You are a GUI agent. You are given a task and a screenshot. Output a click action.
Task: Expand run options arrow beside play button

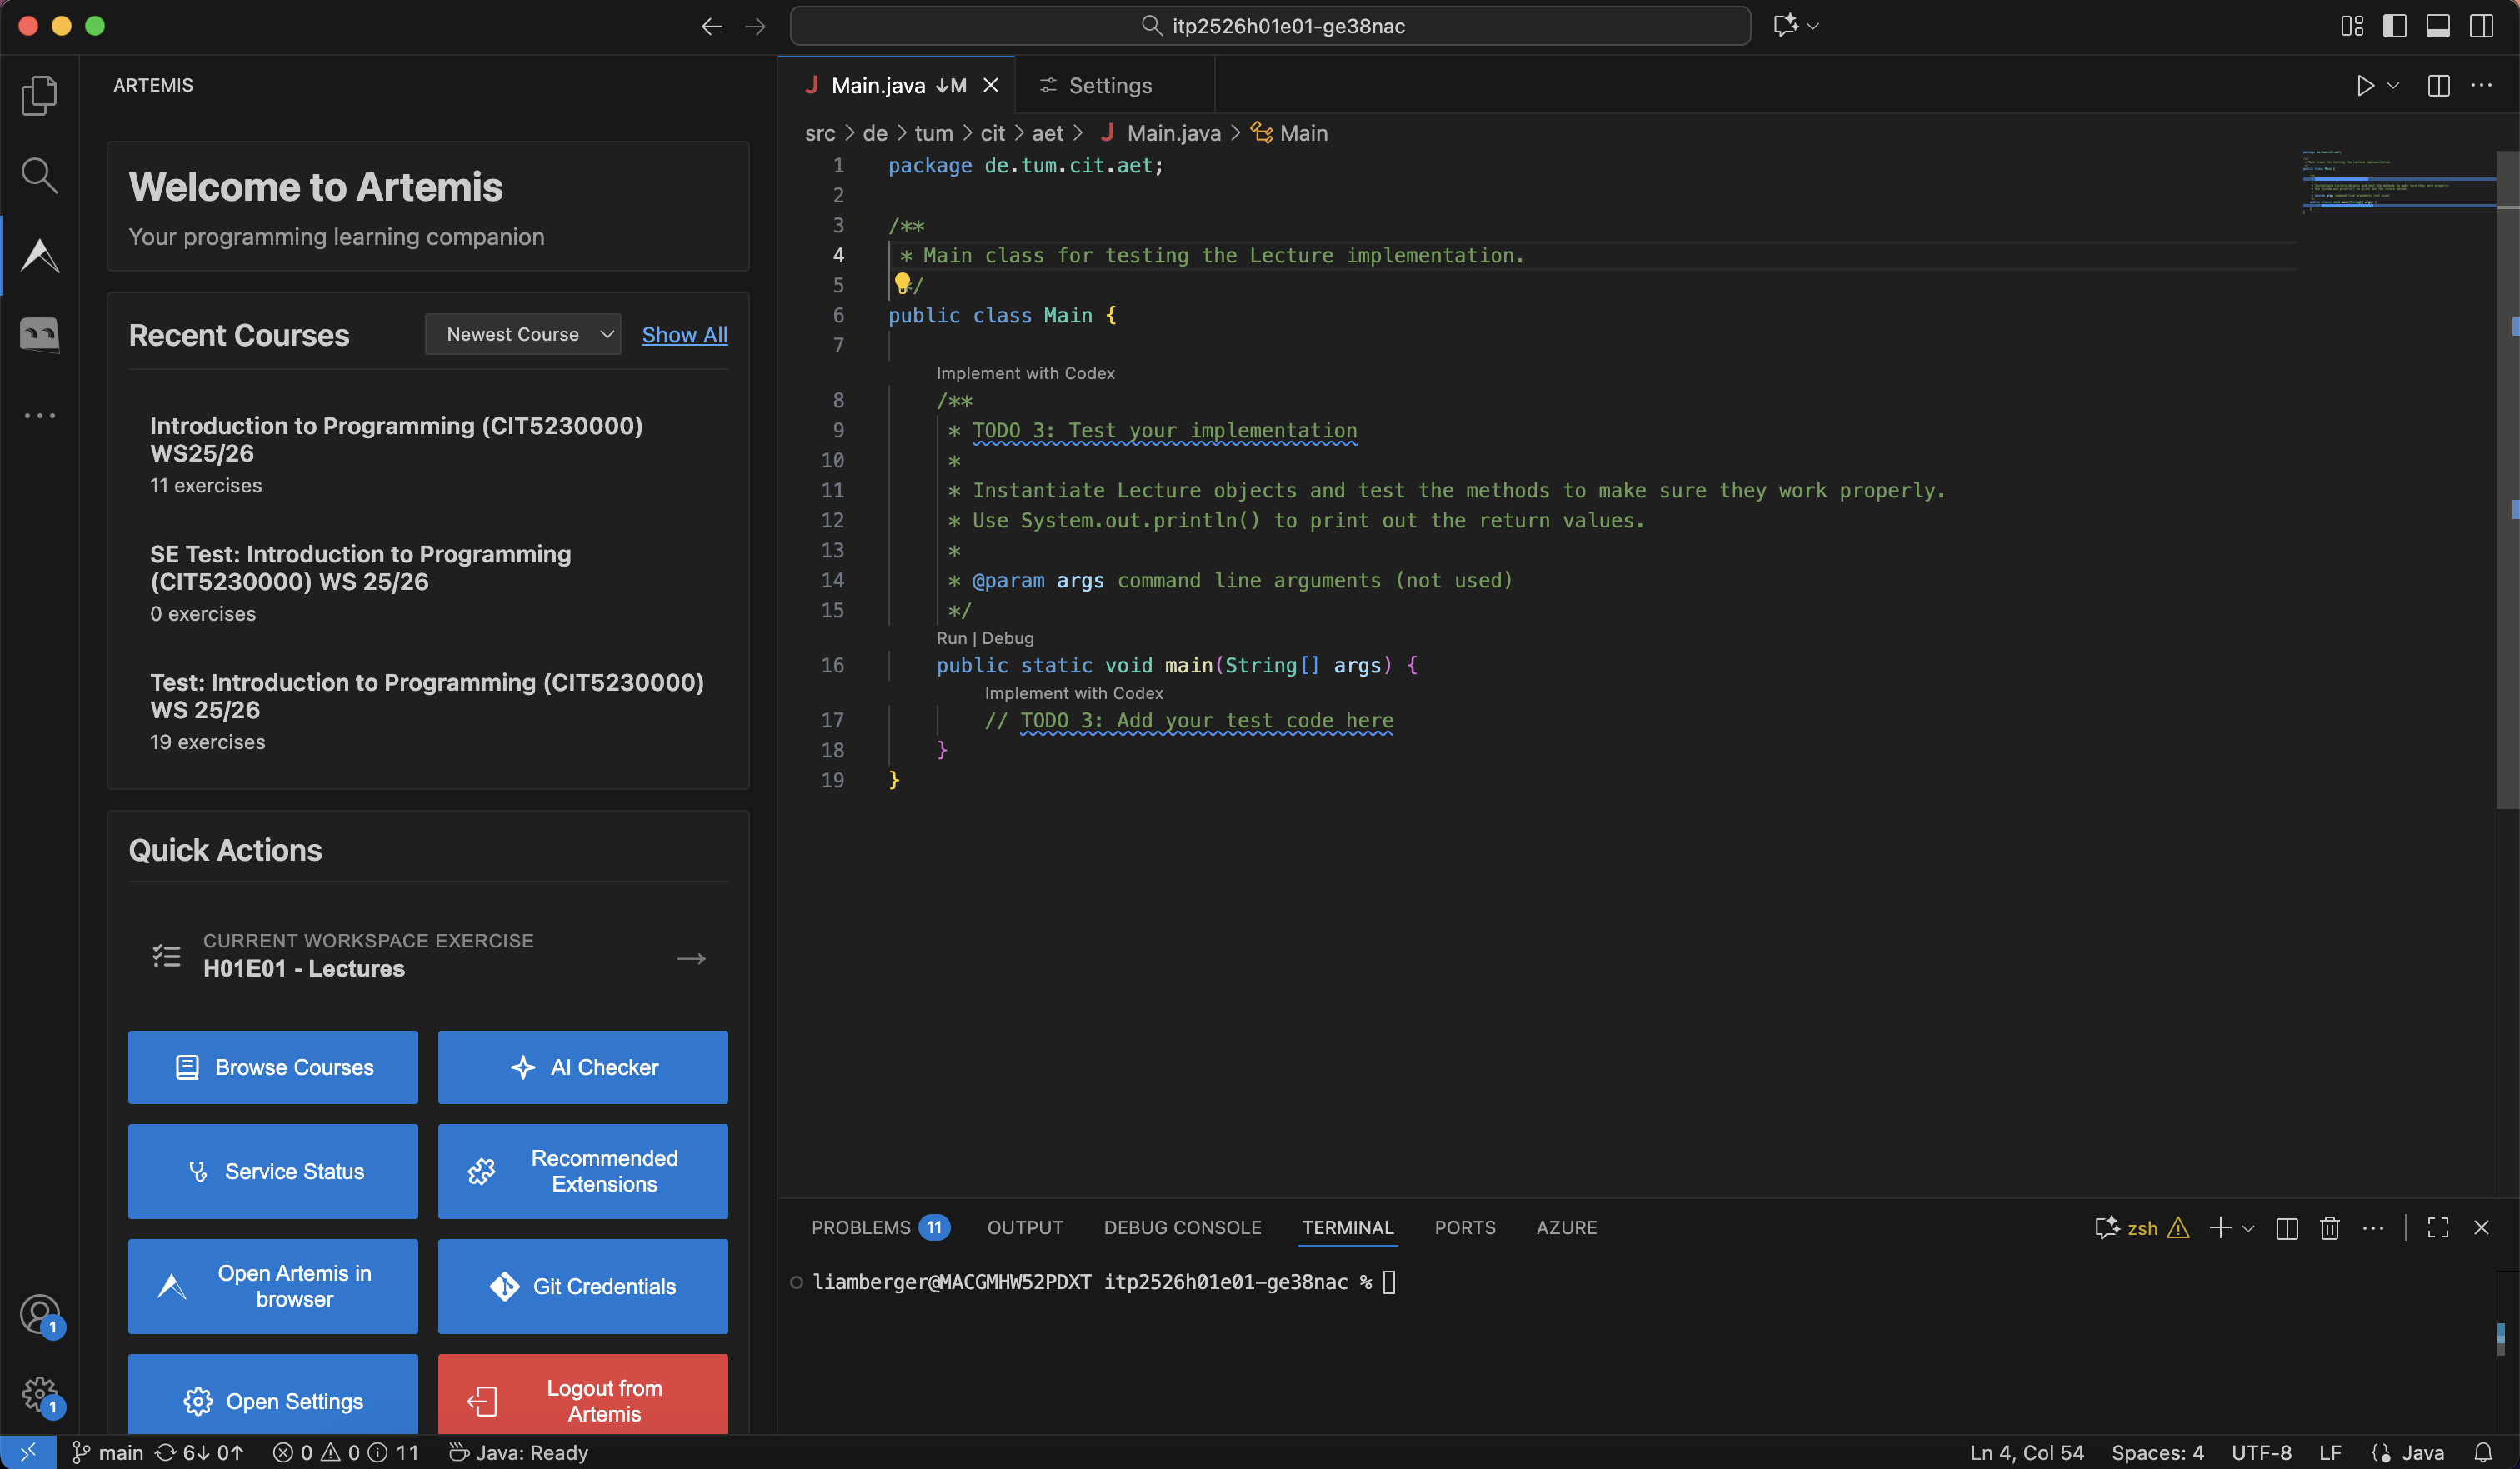click(2393, 86)
